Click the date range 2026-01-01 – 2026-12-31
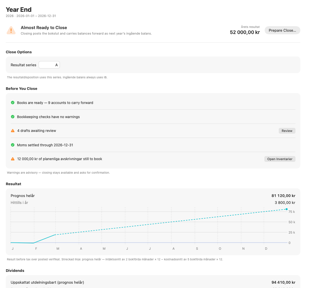Image resolution: width=311 pixels, height=288 pixels. (x=36, y=16)
